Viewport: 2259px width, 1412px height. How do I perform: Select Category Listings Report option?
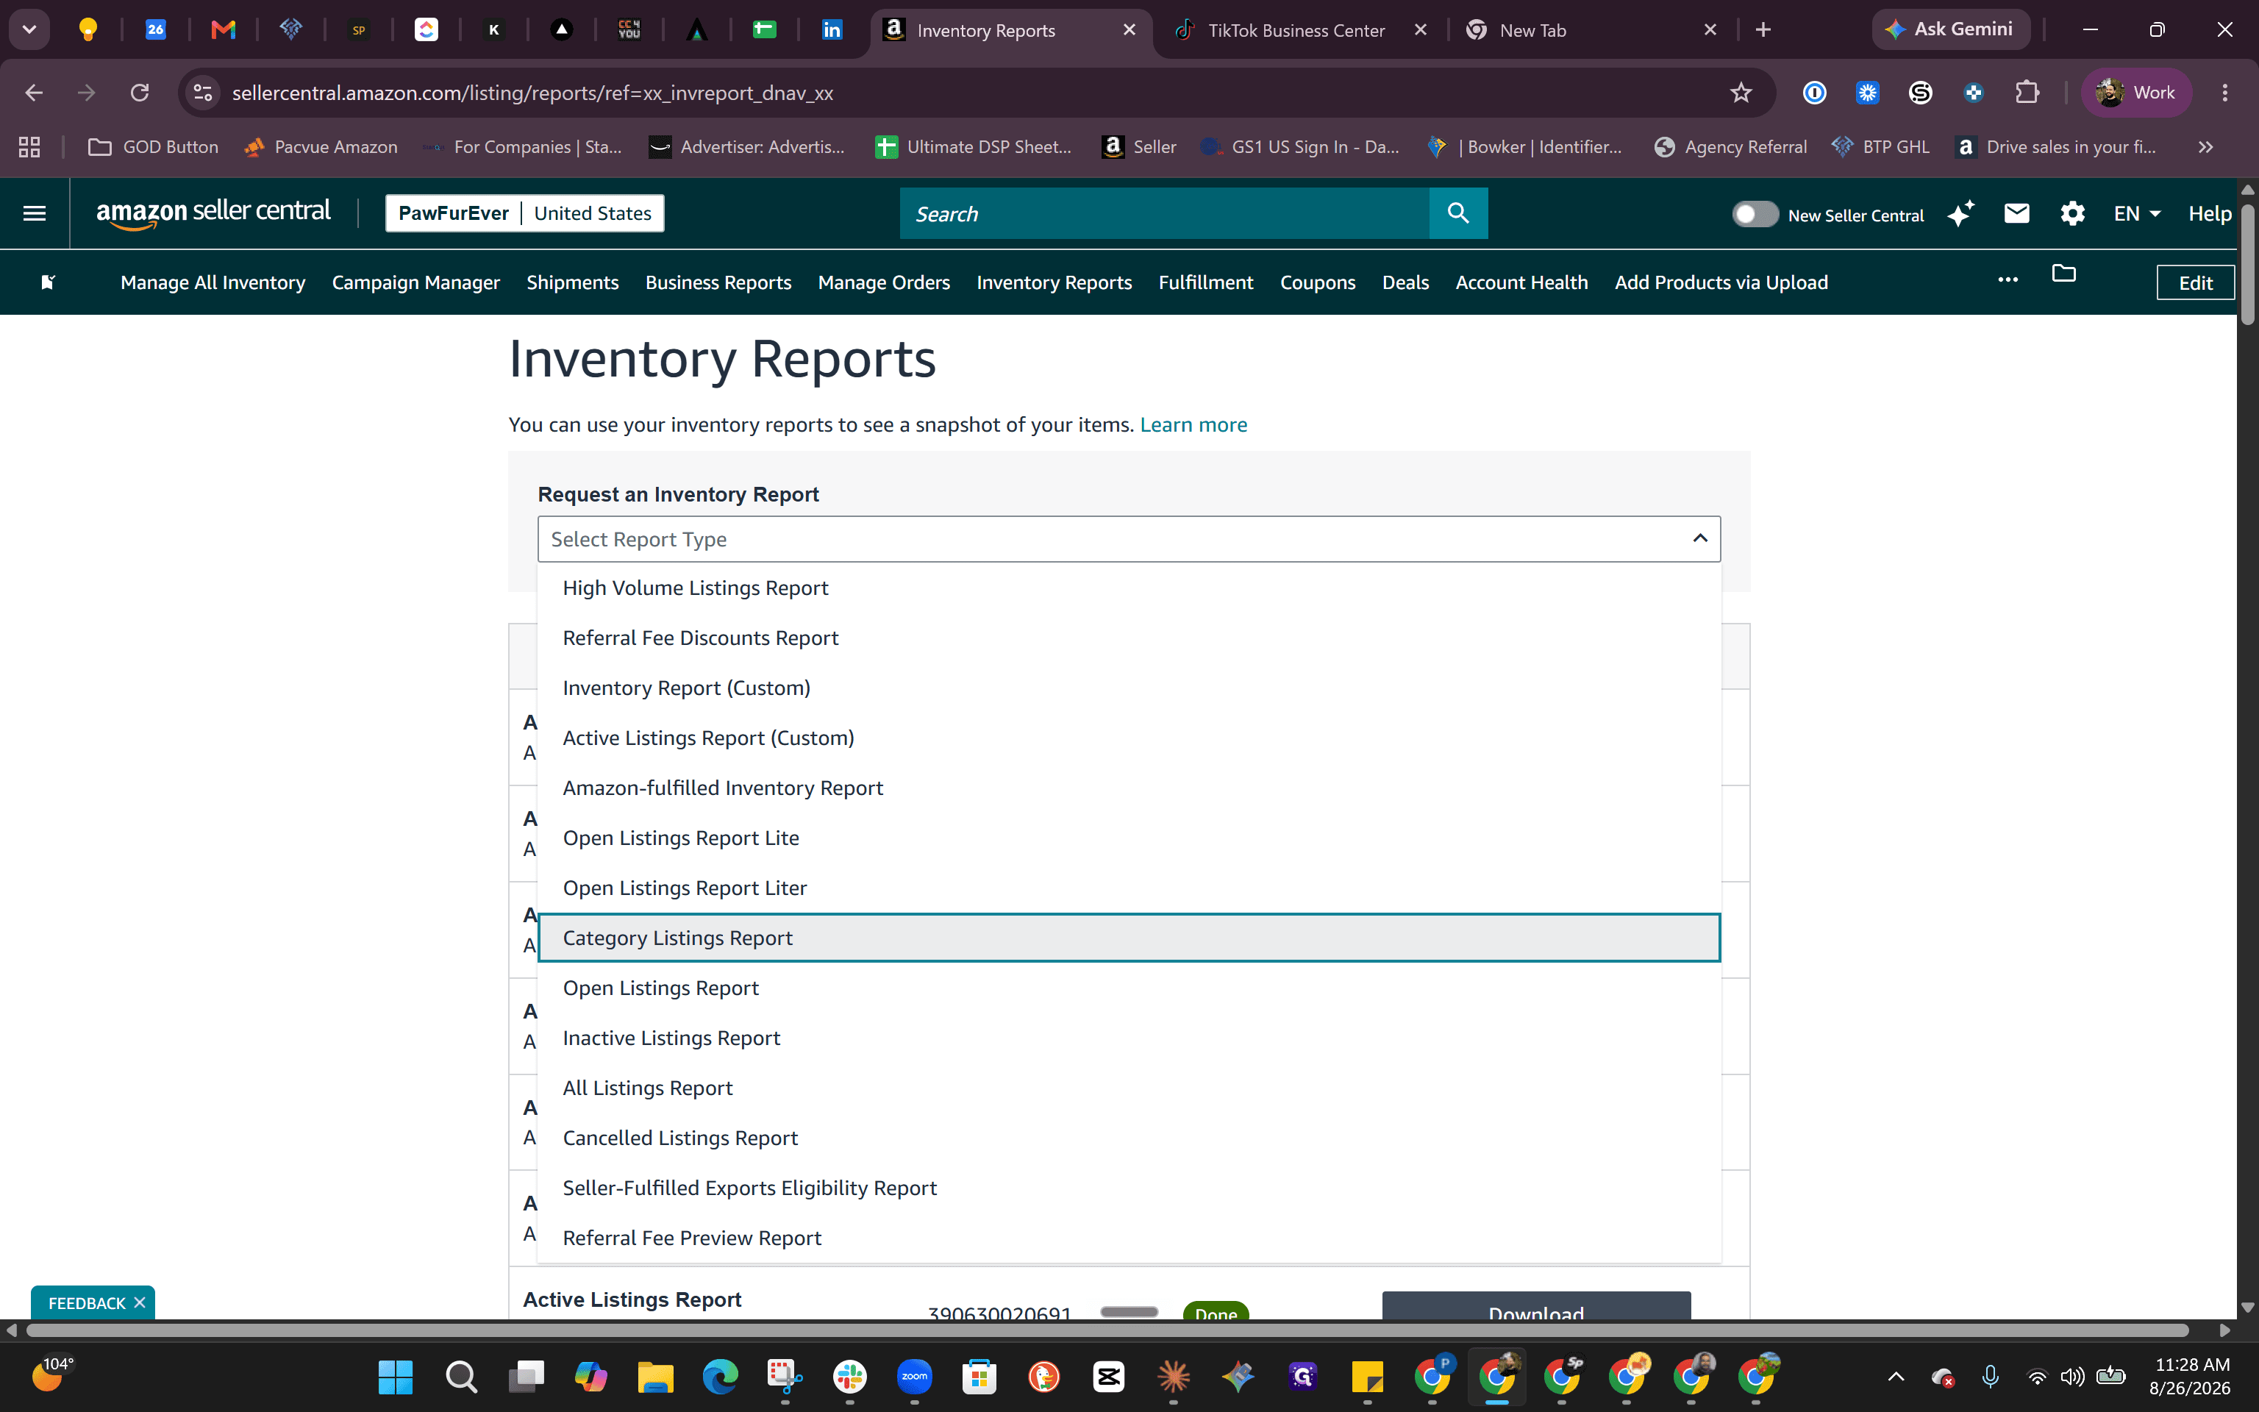(x=1129, y=938)
